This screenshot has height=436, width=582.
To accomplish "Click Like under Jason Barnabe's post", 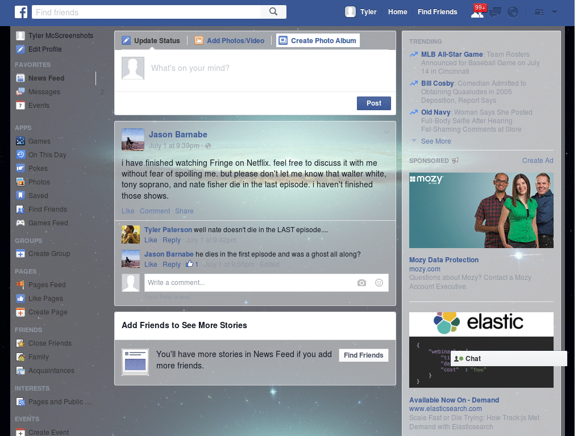I will click(x=128, y=211).
